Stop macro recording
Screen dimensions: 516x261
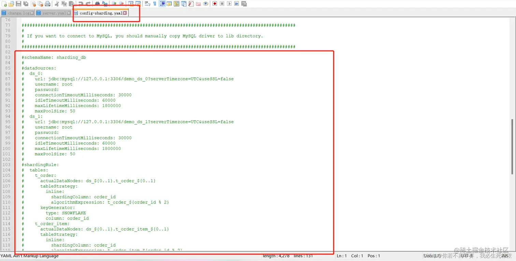coord(222,4)
